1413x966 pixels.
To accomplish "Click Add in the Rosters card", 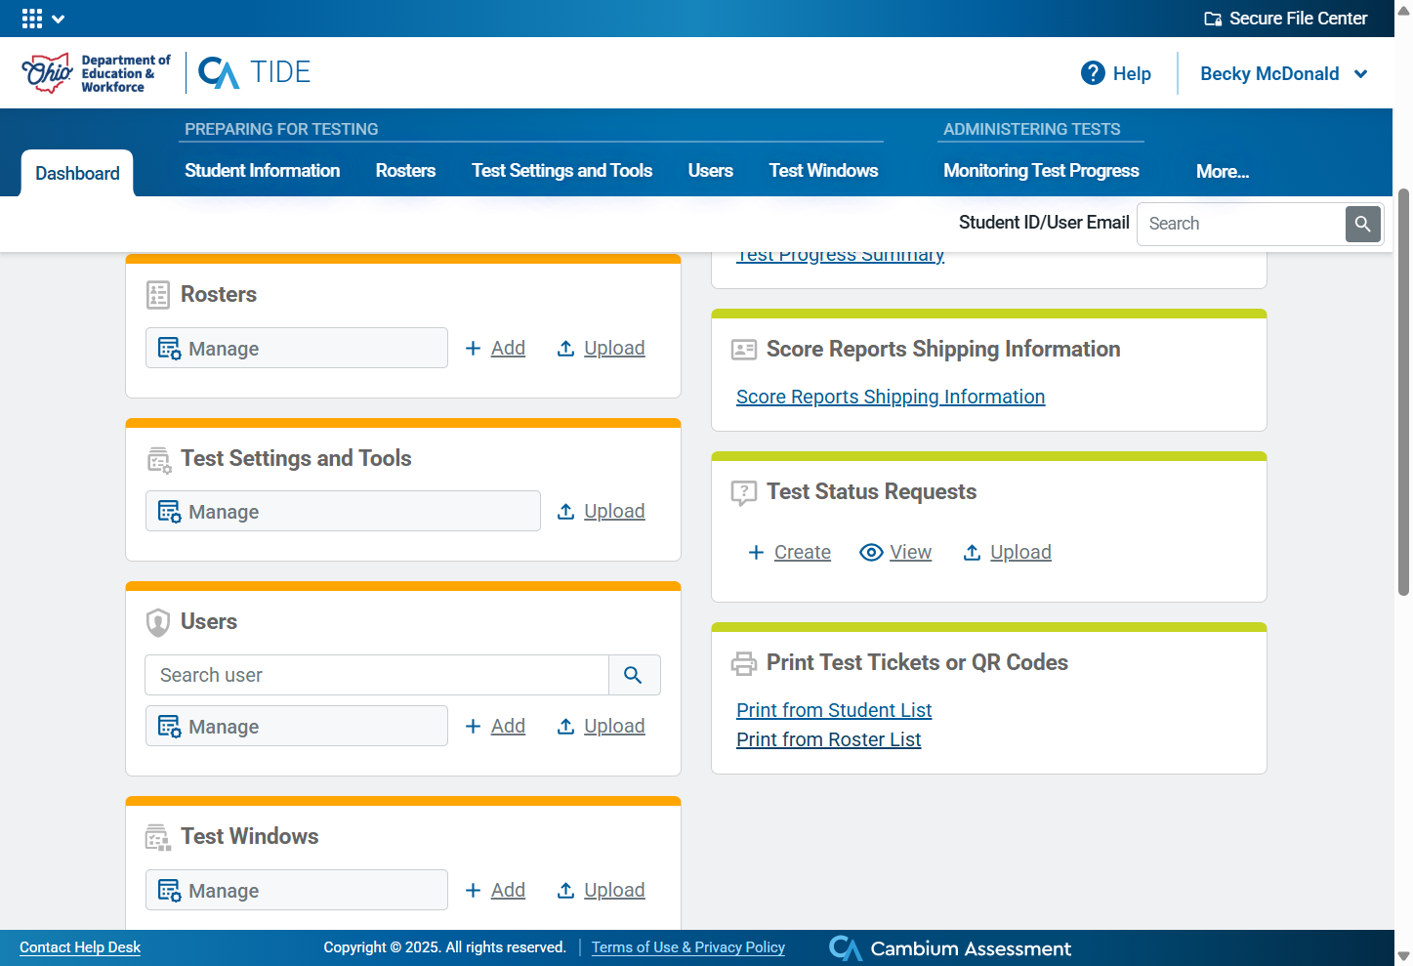I will coord(495,349).
